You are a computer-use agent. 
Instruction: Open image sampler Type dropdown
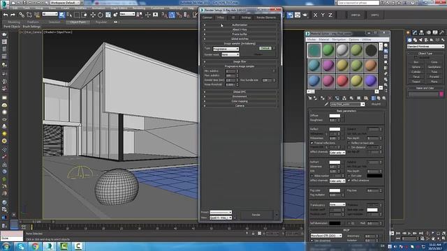point(226,49)
